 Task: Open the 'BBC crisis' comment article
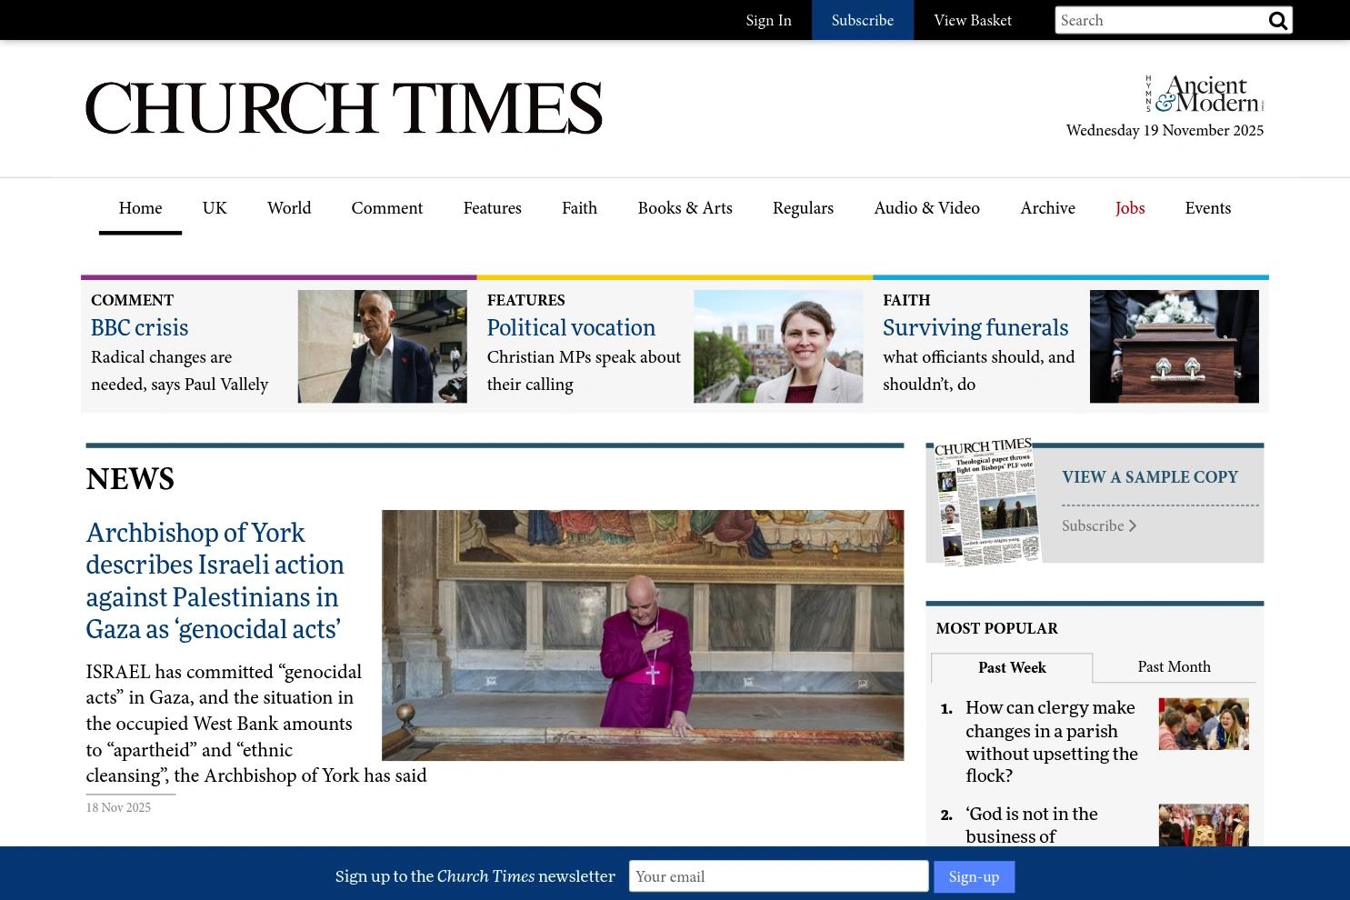pyautogui.click(x=139, y=327)
